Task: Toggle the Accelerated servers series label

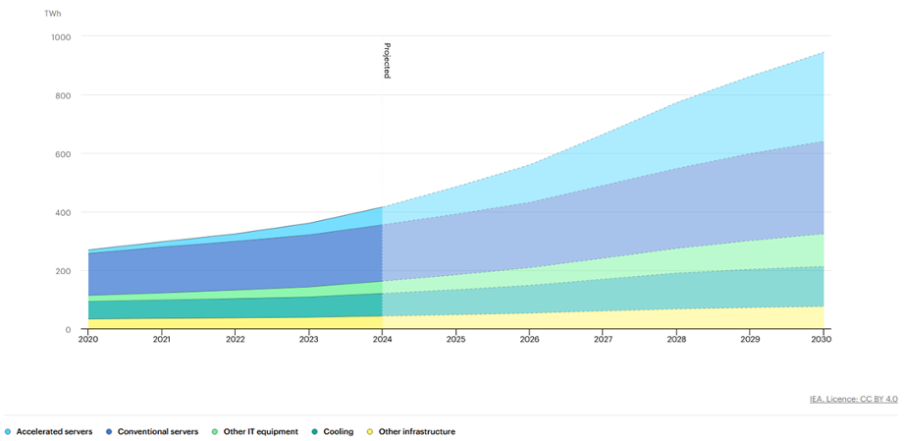Action: (54, 432)
